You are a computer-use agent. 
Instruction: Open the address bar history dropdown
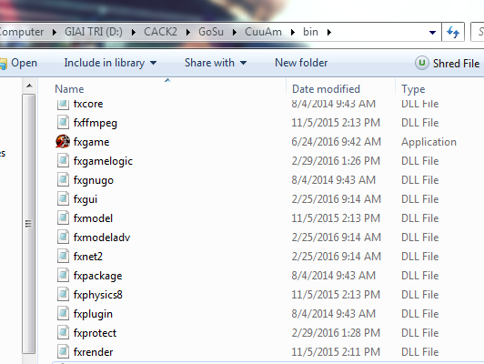tap(432, 32)
